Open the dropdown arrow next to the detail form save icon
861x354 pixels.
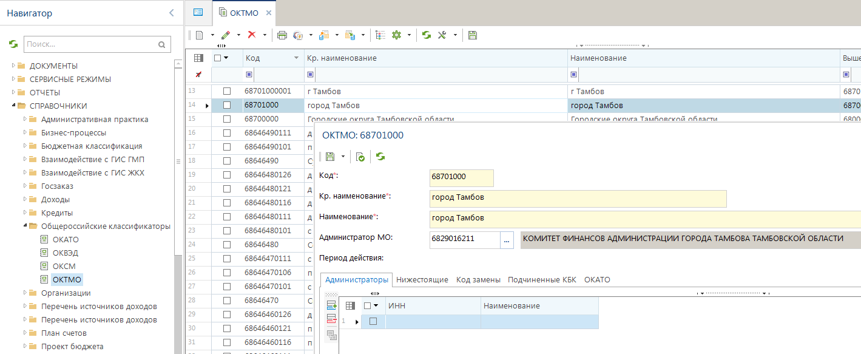(343, 157)
